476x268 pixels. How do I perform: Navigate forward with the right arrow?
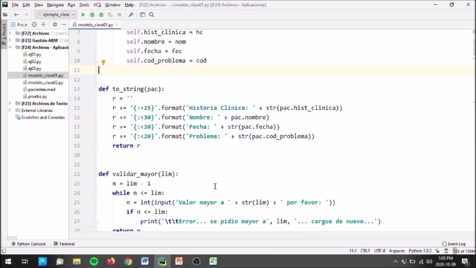click(x=26, y=15)
